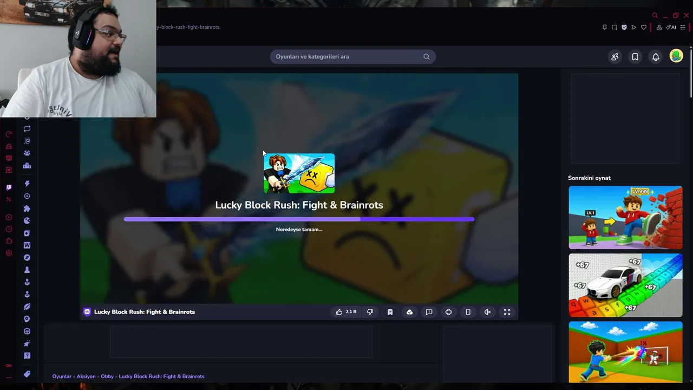The height and width of the screenshot is (390, 693).
Task: Open saved games from the header bookmark
Action: click(x=635, y=56)
